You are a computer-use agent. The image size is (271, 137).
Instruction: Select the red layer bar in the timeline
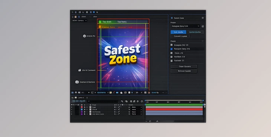(x=174, y=110)
